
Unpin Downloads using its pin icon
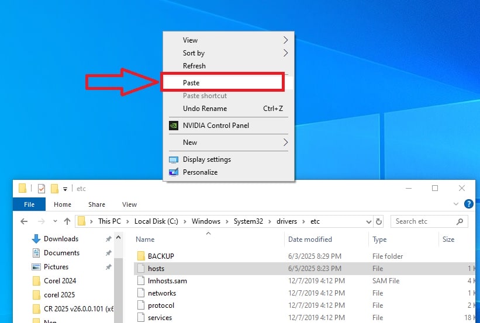pos(108,239)
